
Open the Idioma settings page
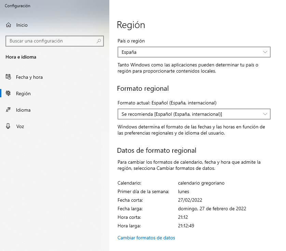tap(23, 110)
